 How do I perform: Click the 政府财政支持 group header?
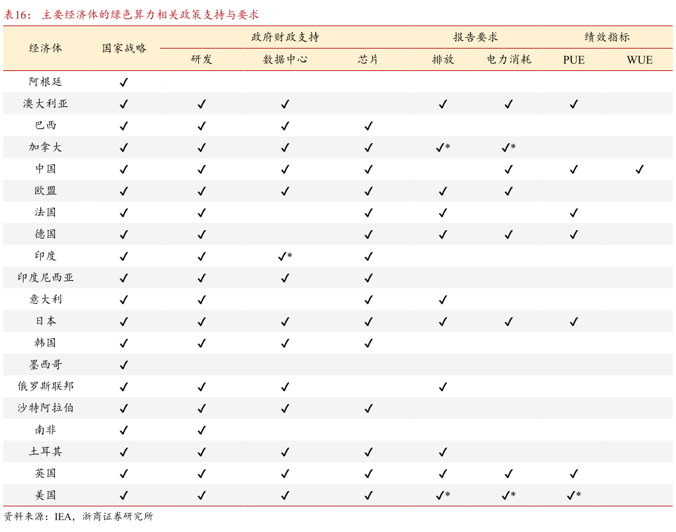pos(285,37)
